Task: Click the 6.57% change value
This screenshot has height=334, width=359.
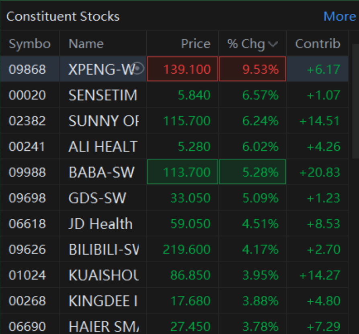Action: (x=261, y=95)
